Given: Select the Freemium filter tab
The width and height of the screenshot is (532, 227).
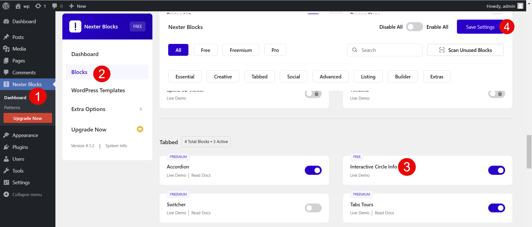Looking at the screenshot, I should pos(241,50).
